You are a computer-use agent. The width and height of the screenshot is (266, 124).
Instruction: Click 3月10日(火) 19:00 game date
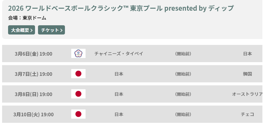pyautogui.click(x=34, y=114)
